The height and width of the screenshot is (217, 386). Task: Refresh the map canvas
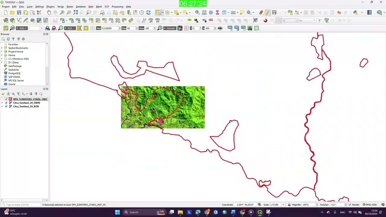pyautogui.click(x=148, y=12)
